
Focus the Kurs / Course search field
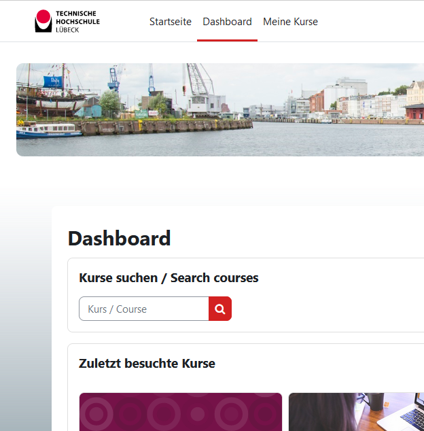(x=144, y=309)
